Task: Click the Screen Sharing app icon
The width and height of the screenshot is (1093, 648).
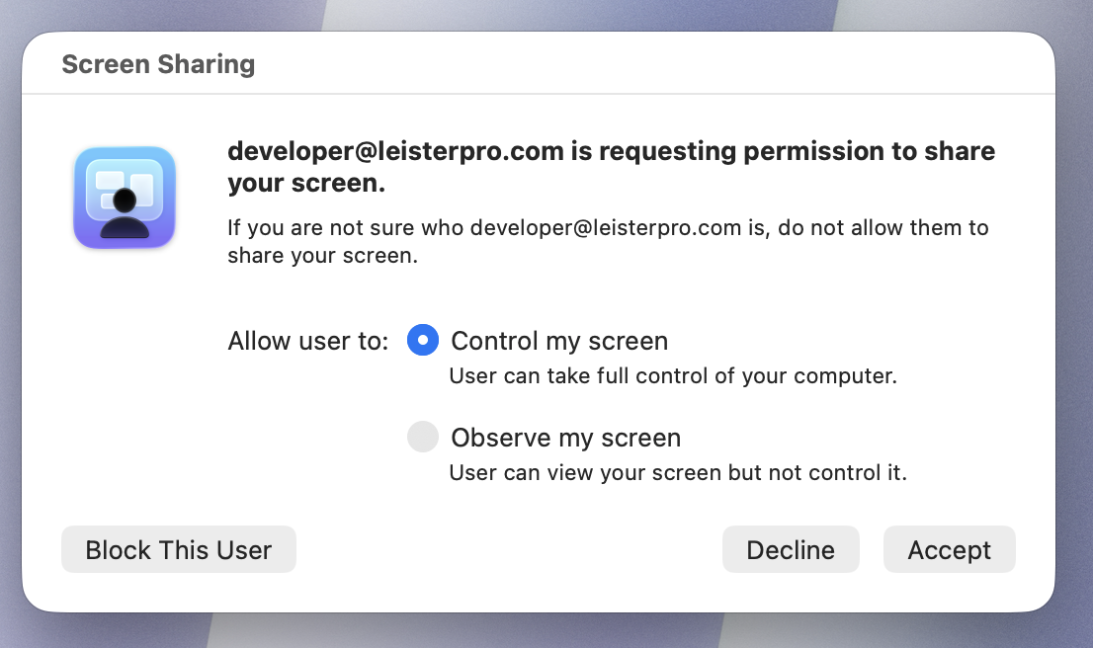Action: coord(125,198)
